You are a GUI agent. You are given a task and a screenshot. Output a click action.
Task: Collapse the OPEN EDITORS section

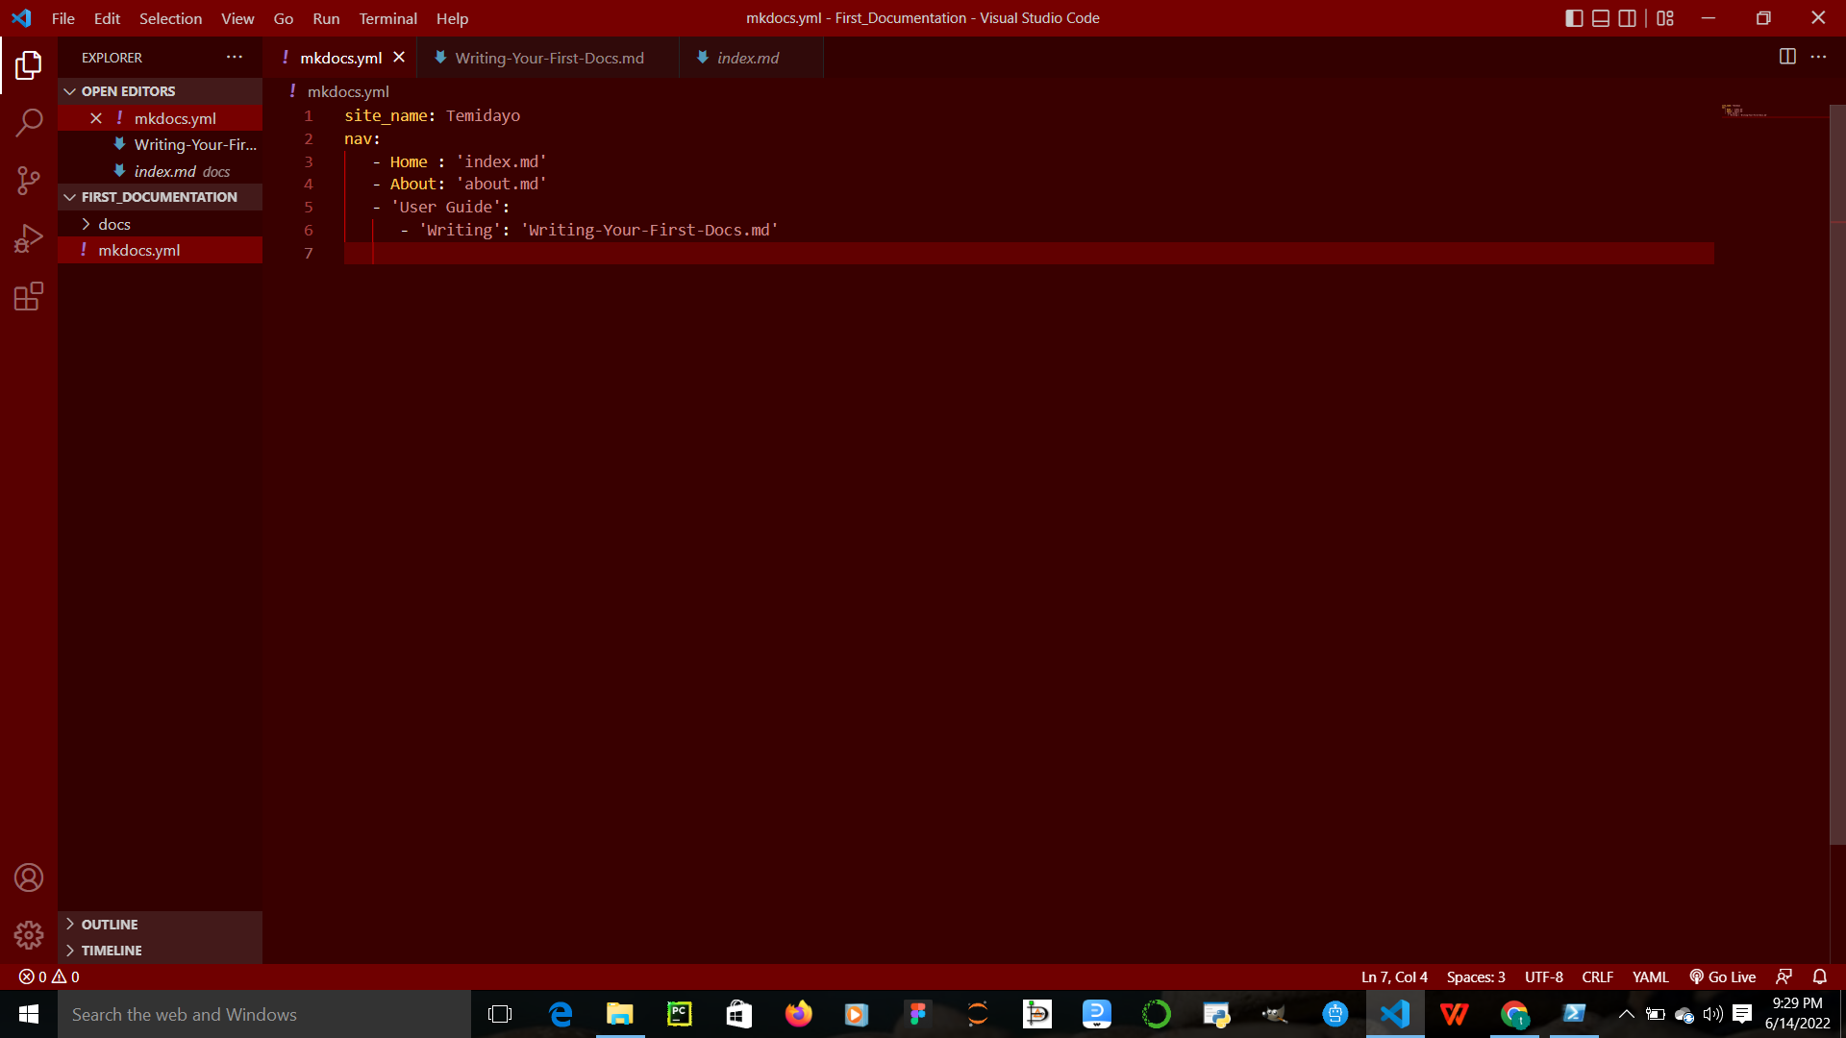point(128,91)
